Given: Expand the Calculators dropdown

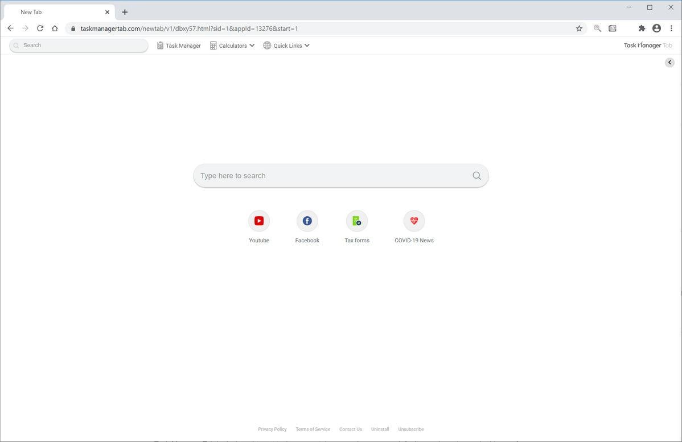Looking at the screenshot, I should [x=232, y=46].
